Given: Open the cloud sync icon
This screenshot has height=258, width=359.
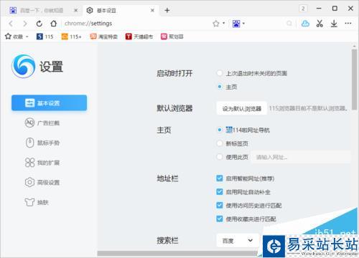Looking at the screenshot, I should pyautogui.click(x=305, y=24).
